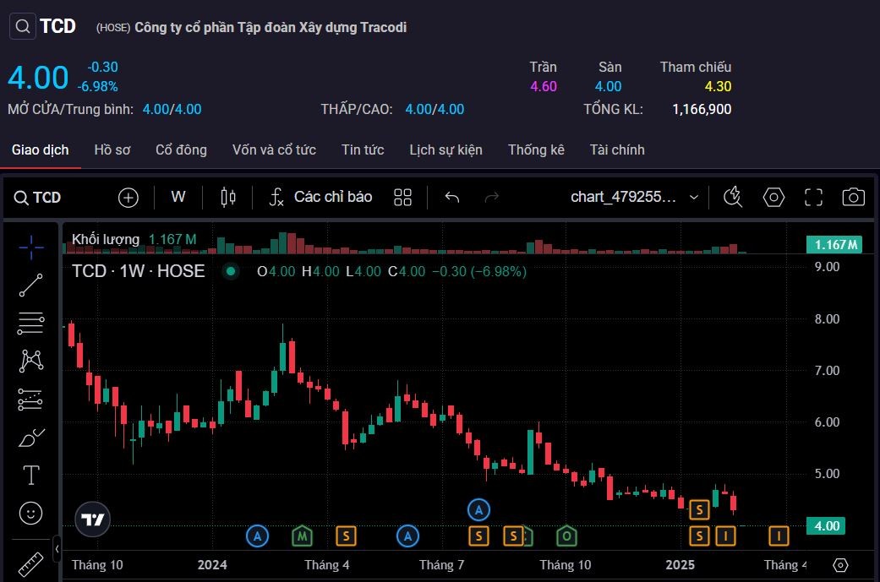
Task: Open the Tin tức tab
Action: pyautogui.click(x=363, y=150)
